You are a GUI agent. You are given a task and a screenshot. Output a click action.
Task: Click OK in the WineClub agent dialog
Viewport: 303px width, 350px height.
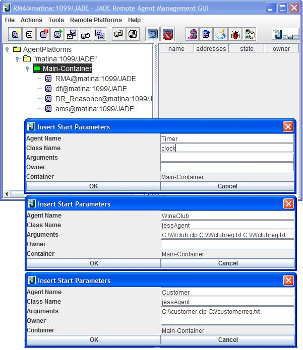tap(94, 263)
